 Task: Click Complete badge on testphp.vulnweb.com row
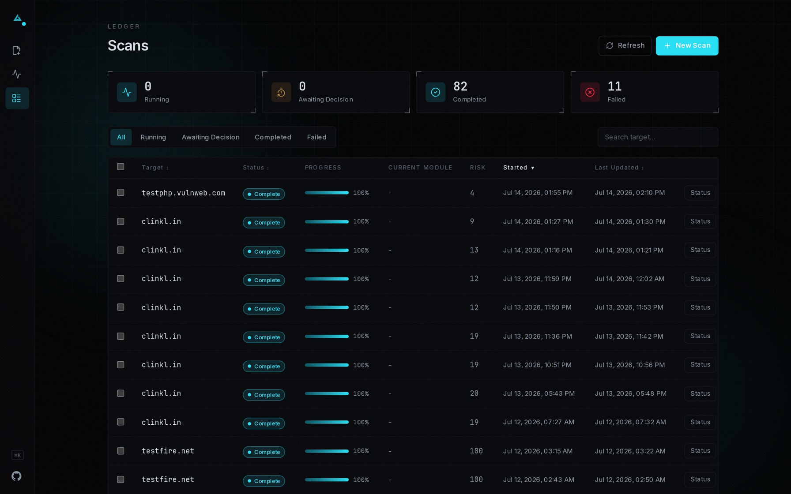(264, 194)
